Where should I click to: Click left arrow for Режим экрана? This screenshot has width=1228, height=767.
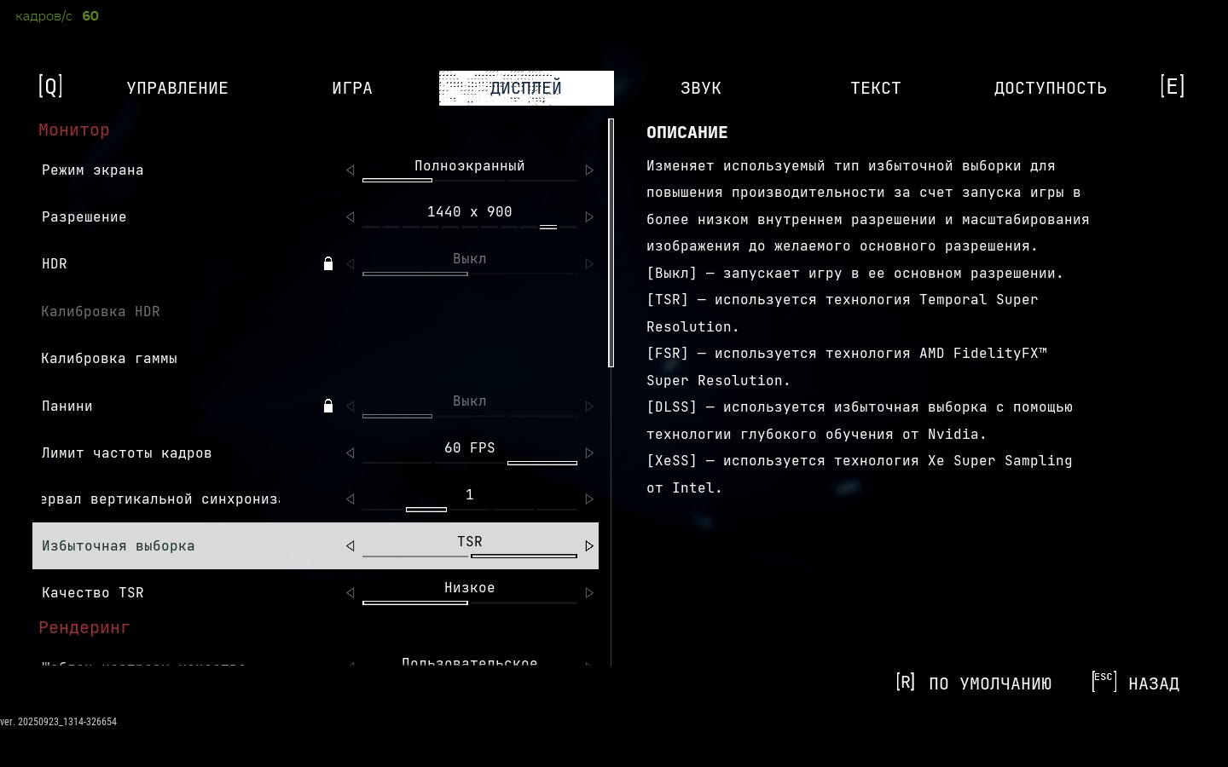[350, 170]
